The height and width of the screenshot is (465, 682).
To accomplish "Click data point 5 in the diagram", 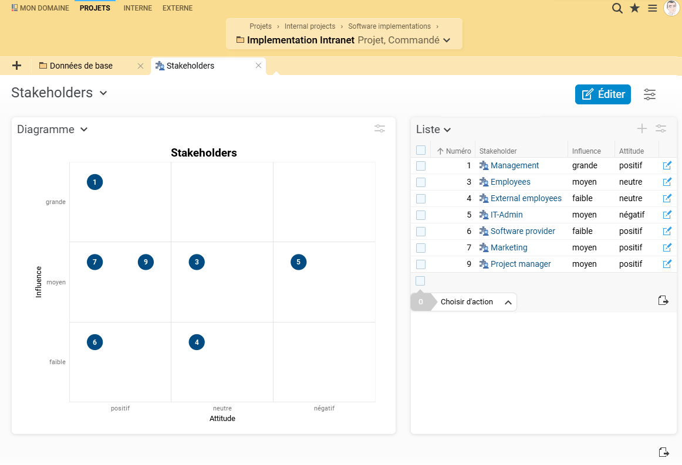I will [x=299, y=262].
